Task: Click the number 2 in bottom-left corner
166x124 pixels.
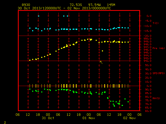Action: [5, 122]
